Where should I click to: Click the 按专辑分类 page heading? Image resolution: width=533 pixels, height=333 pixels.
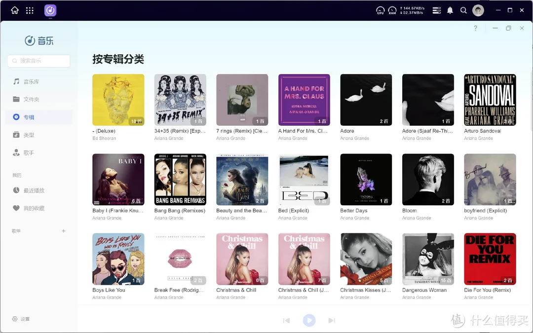tap(118, 59)
